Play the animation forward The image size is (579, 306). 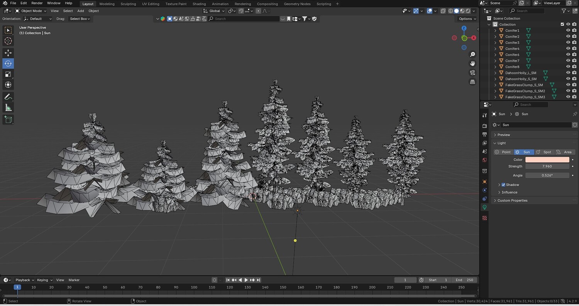tap(246, 280)
